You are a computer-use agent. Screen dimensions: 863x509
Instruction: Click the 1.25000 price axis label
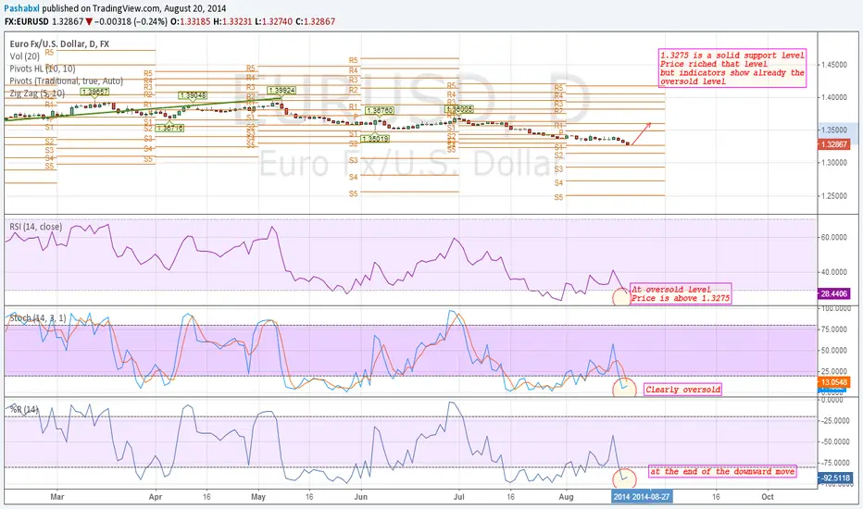pos(834,196)
